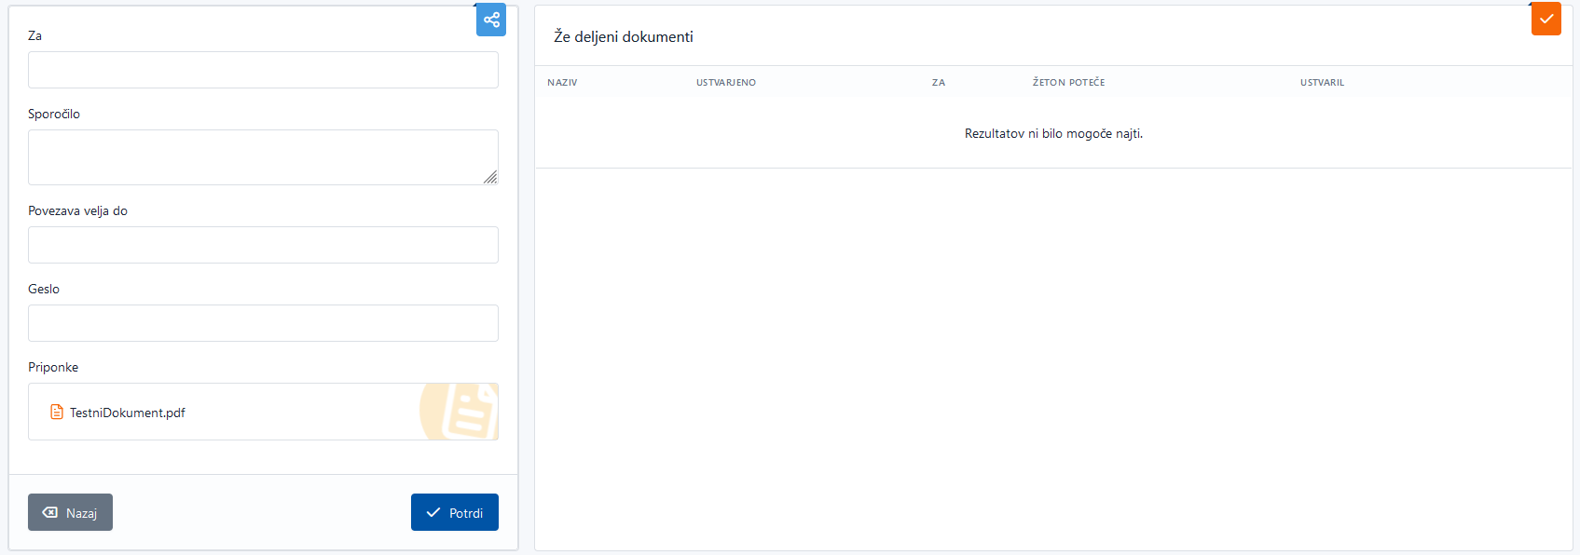Click the PDF file icon beside TestniDokument.pdf
Viewport: 1580px width, 555px height.
click(x=57, y=412)
